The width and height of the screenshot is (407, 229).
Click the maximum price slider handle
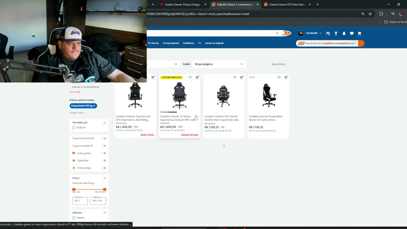(105, 190)
